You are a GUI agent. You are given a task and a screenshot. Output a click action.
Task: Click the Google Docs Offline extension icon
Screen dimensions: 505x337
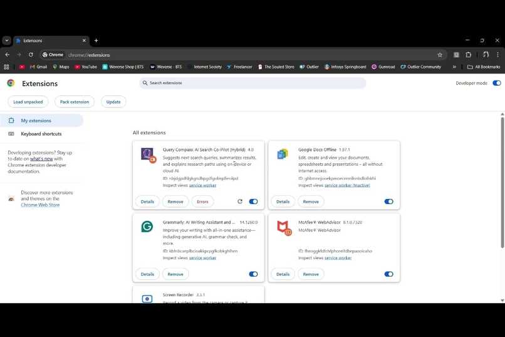tap(283, 154)
